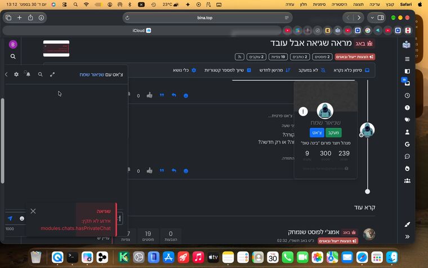Click the reply arrow on second post
Viewport: 428px width, 268px height.
(174, 171)
